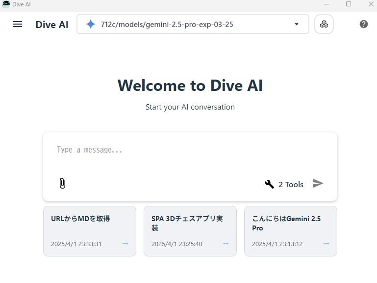
Task: Minimize the Dive AI window
Action: click(327, 4)
